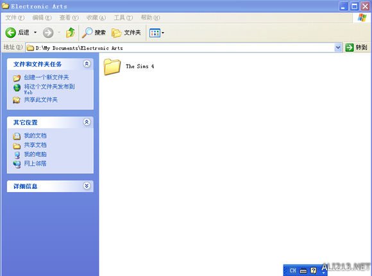372x276 pixels.
Task: Open 我的文档 link
Action: point(35,136)
